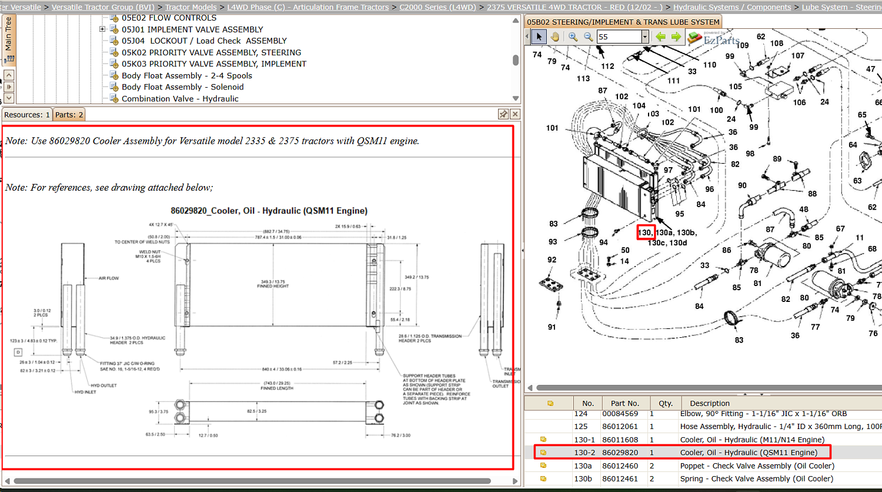
Task: Select part row Cooler, Oil - Hydraulic (QSM11 Engine)
Action: tap(703, 453)
